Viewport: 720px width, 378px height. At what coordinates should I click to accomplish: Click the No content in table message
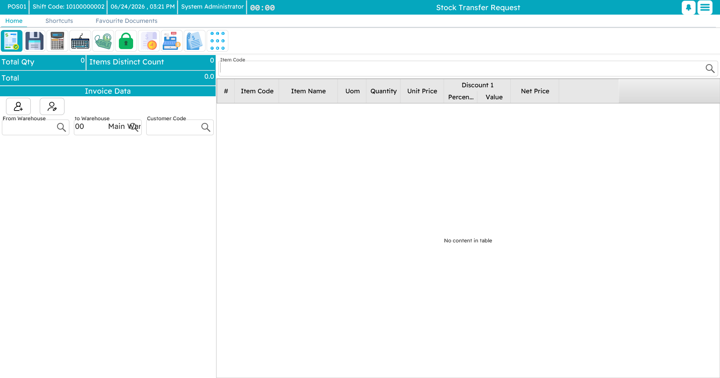468,241
